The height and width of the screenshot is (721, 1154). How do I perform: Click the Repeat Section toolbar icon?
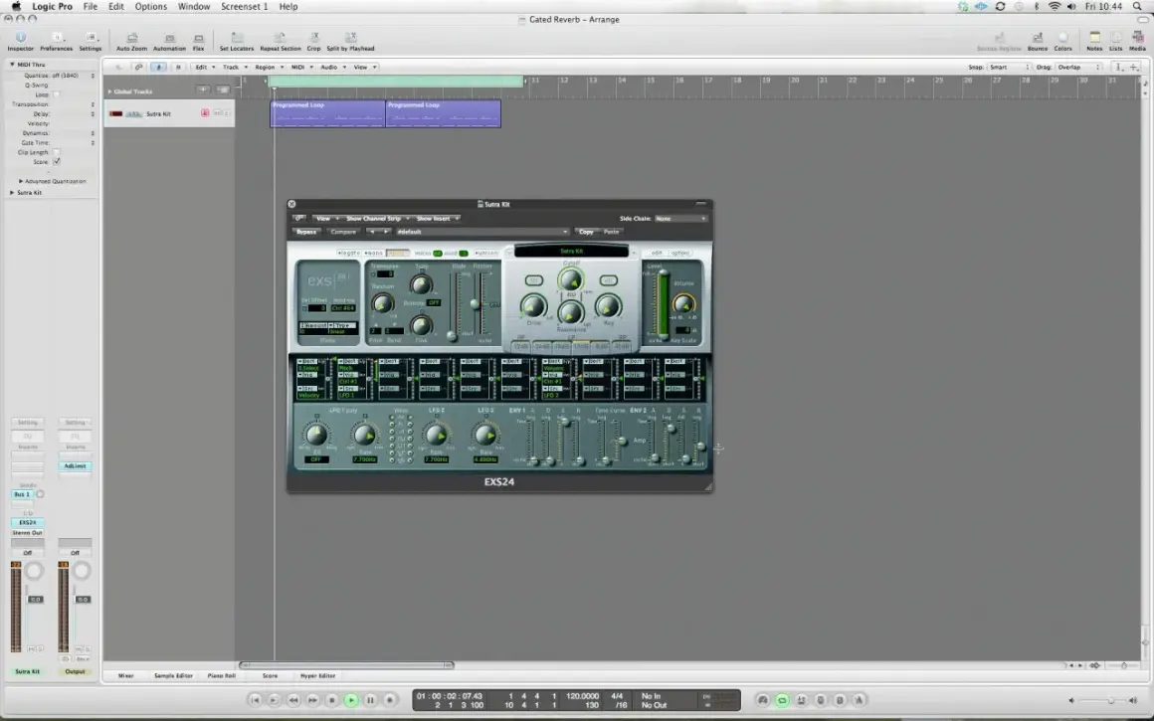[x=280, y=41]
